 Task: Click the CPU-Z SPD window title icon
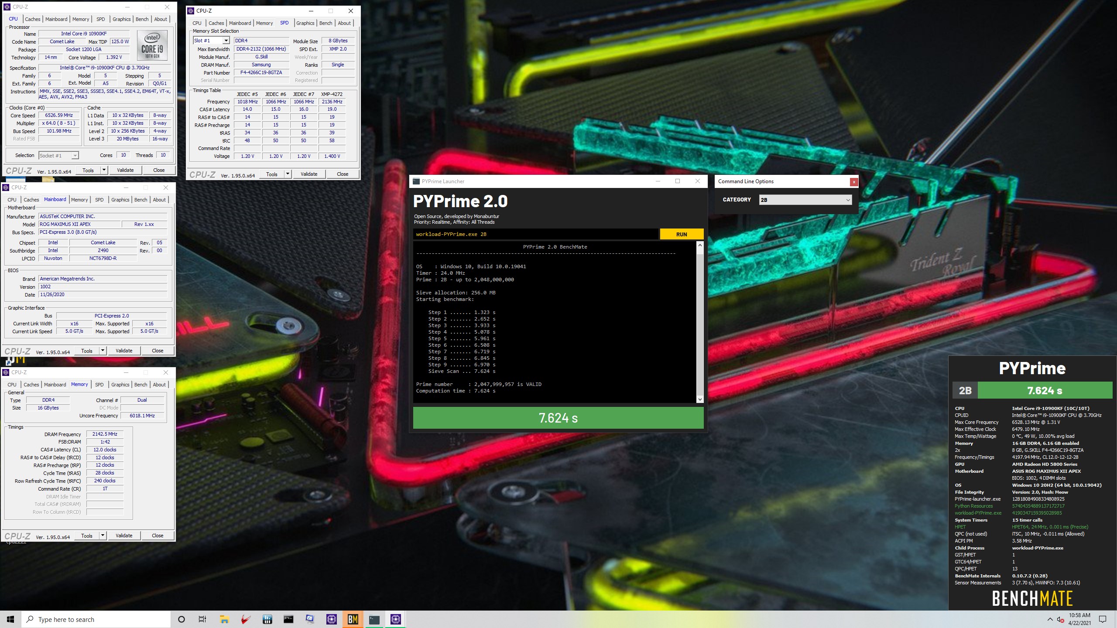coord(191,11)
